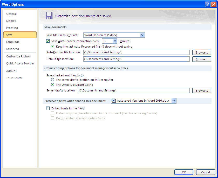Expand Preserve fidelity document dropdown
The width and height of the screenshot is (218, 178).
pos(174,101)
